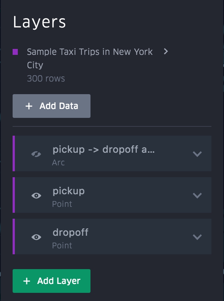Hide the pickup point layer
The width and height of the screenshot is (224, 301).
pos(36,195)
